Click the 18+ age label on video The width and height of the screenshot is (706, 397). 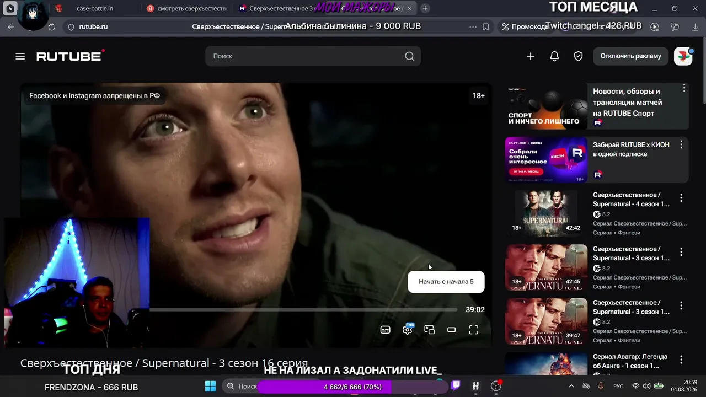pos(478,96)
